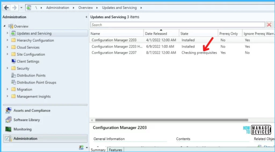This screenshot has height=152, width=275.
Task: Switch to Monitoring workspace
Action: tap(45, 129)
